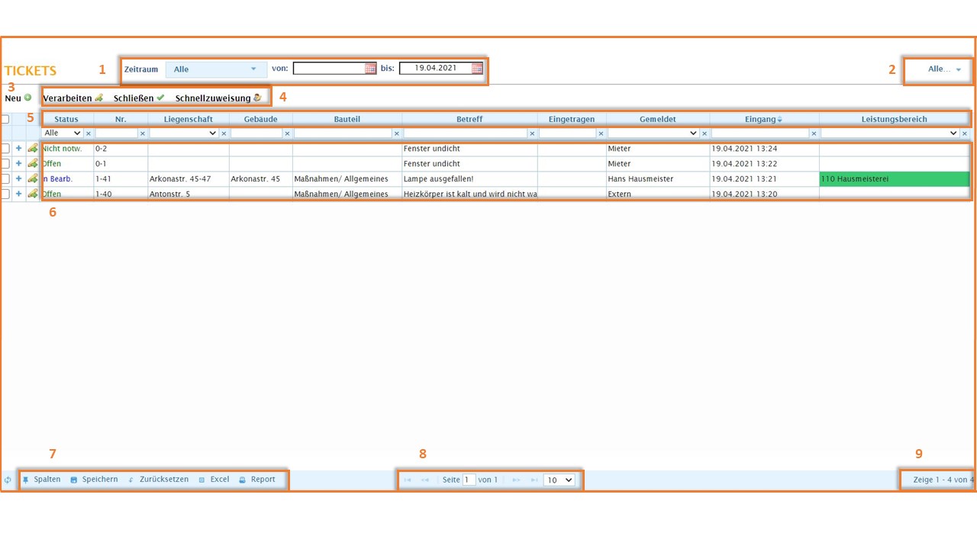The width and height of the screenshot is (977, 549).
Task: Open the calendar picker for the von date
Action: pyautogui.click(x=370, y=69)
